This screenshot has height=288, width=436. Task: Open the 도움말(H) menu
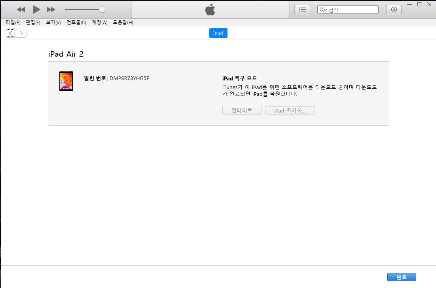coord(123,22)
